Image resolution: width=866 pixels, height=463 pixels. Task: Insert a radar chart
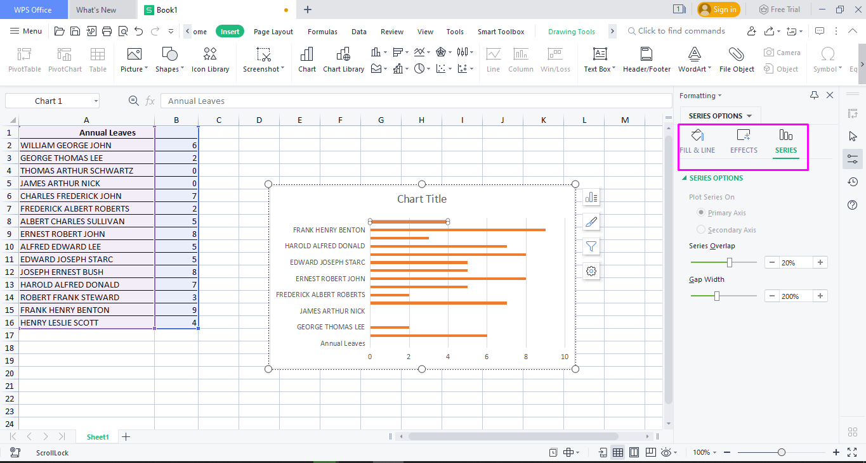click(442, 52)
